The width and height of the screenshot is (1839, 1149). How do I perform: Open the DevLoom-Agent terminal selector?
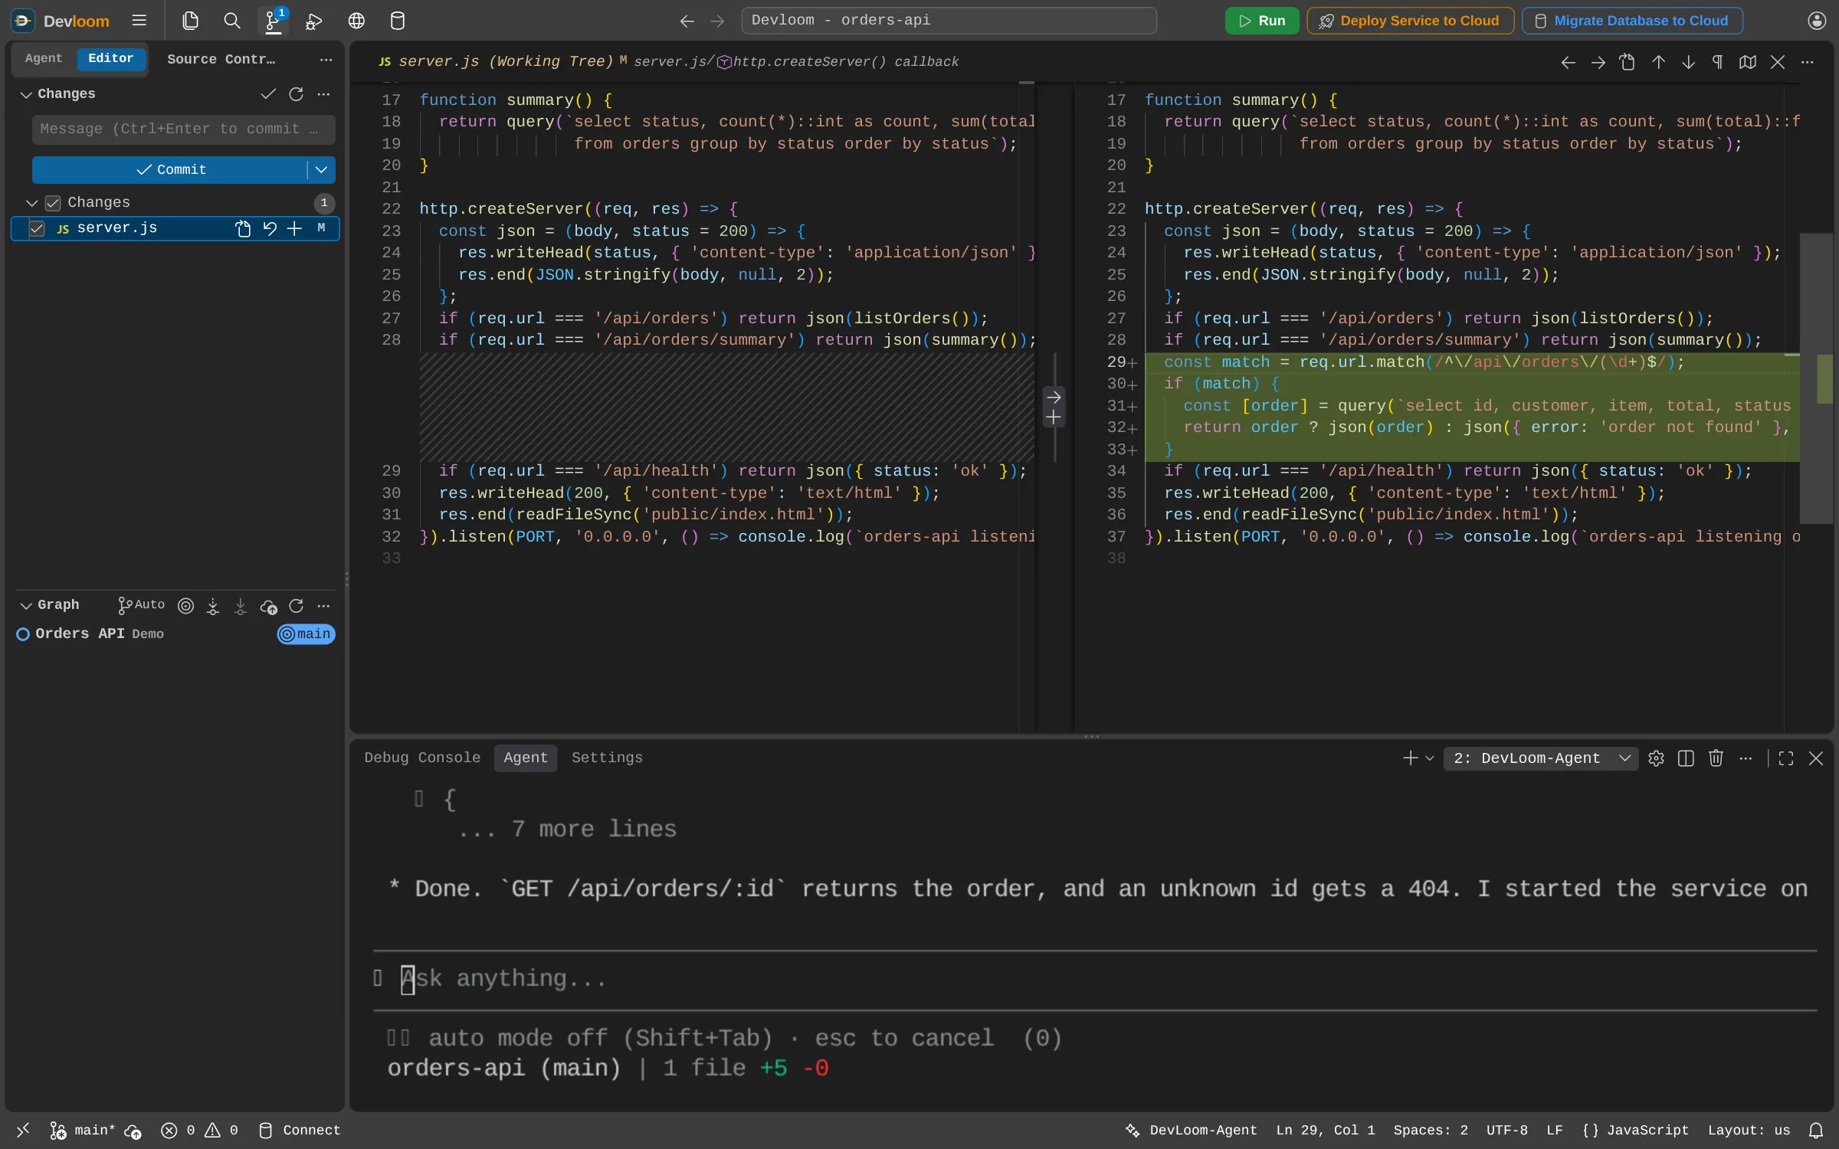coord(1540,758)
